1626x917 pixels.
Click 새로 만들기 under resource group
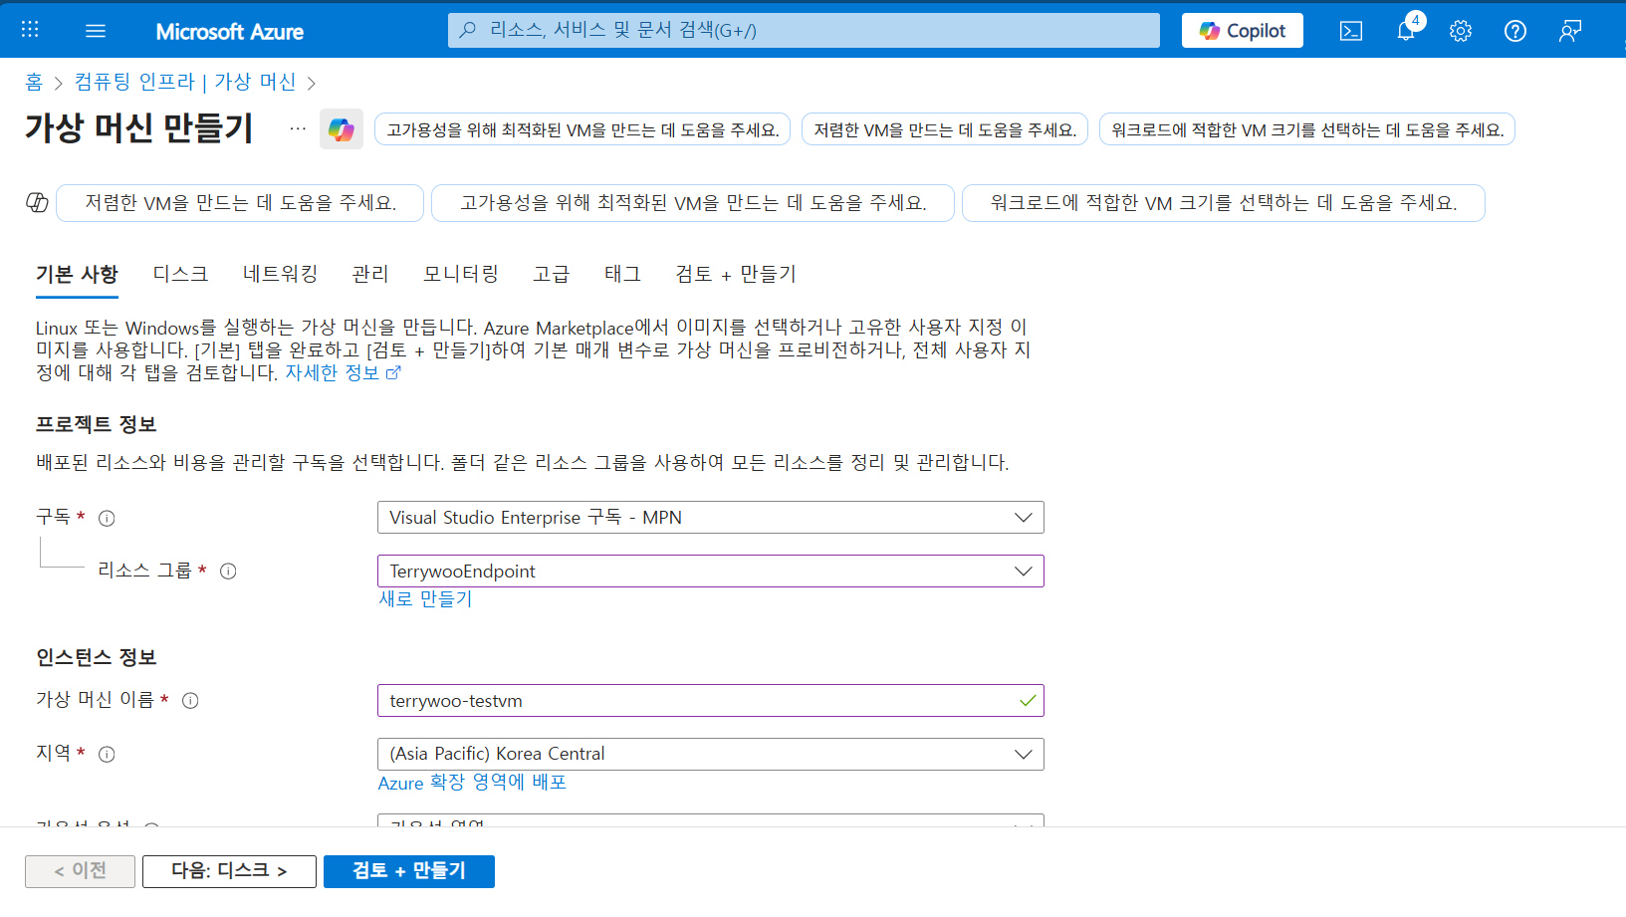(x=425, y=598)
